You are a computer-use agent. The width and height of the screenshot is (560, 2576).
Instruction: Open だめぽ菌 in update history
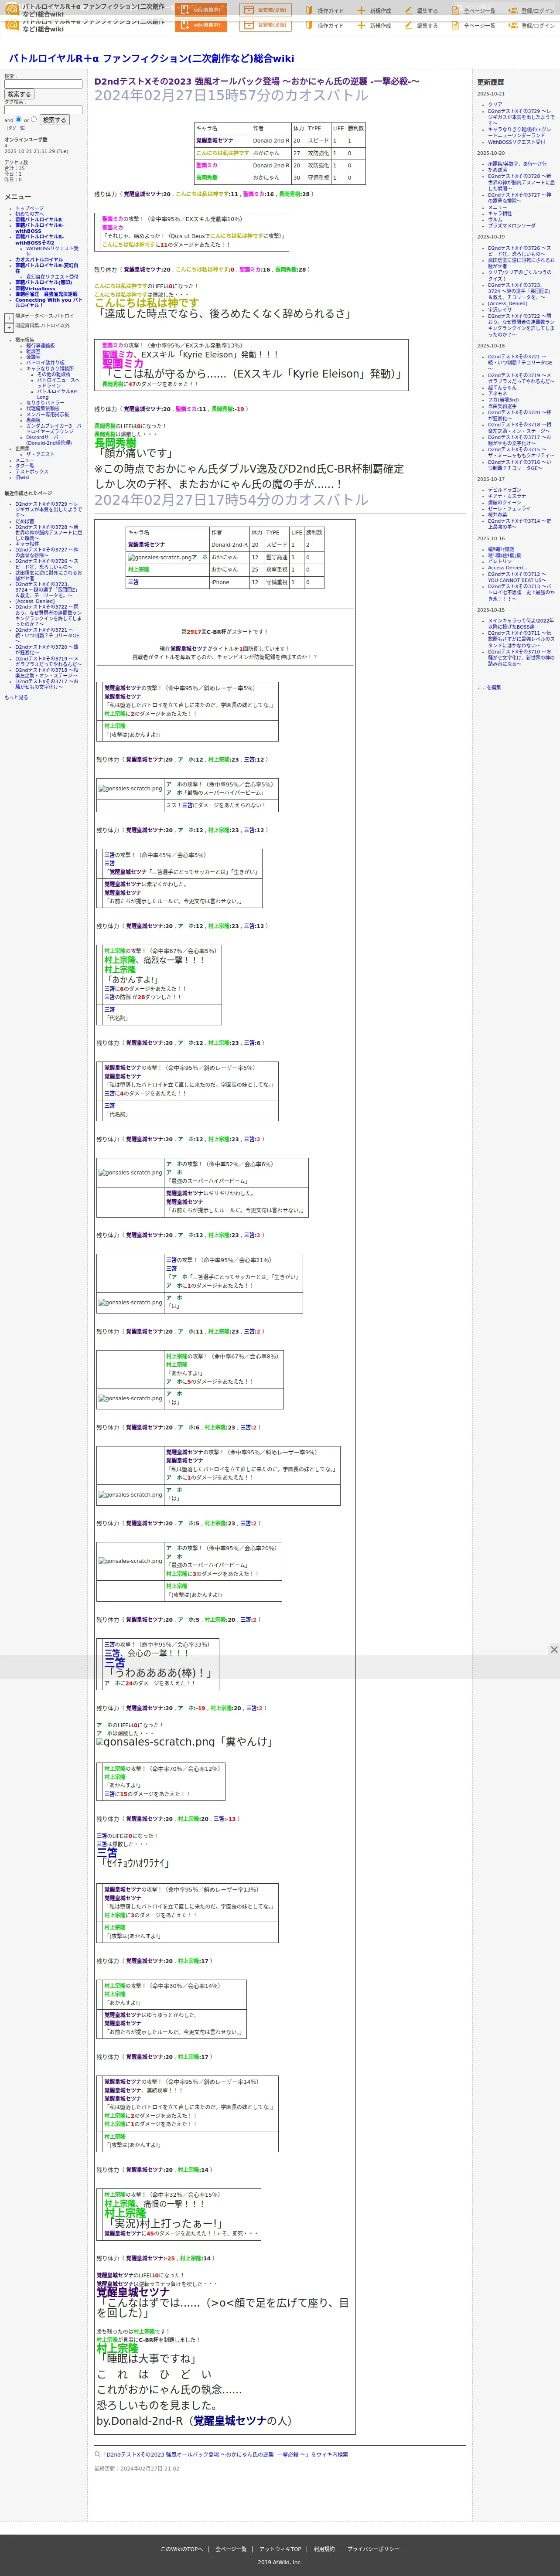tap(497, 170)
